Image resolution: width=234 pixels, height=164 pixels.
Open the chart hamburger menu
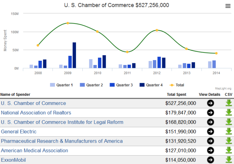[228, 6]
